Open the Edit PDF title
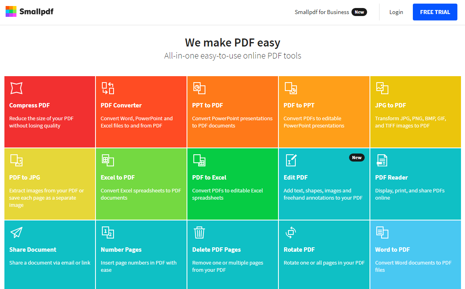 (x=296, y=177)
